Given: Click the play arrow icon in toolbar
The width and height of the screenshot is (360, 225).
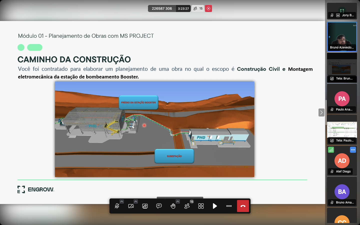Looking at the screenshot, I should tap(215, 206).
